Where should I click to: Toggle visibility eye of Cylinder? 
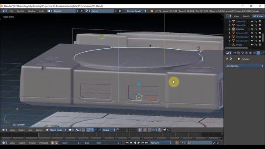[252, 29]
